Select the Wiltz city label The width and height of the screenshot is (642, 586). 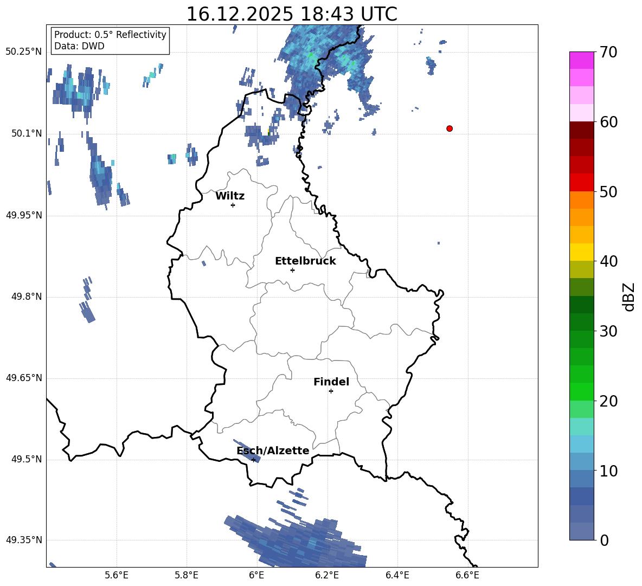coord(230,196)
